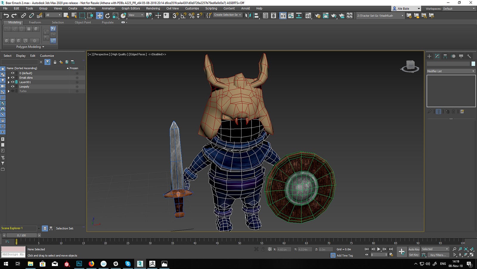The width and height of the screenshot is (477, 269).
Task: Activate the Select and Link tool
Action: (24, 16)
